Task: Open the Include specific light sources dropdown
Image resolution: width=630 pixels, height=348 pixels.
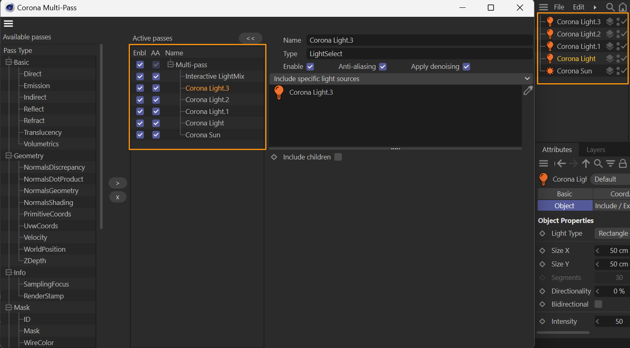Action: pyautogui.click(x=400, y=79)
